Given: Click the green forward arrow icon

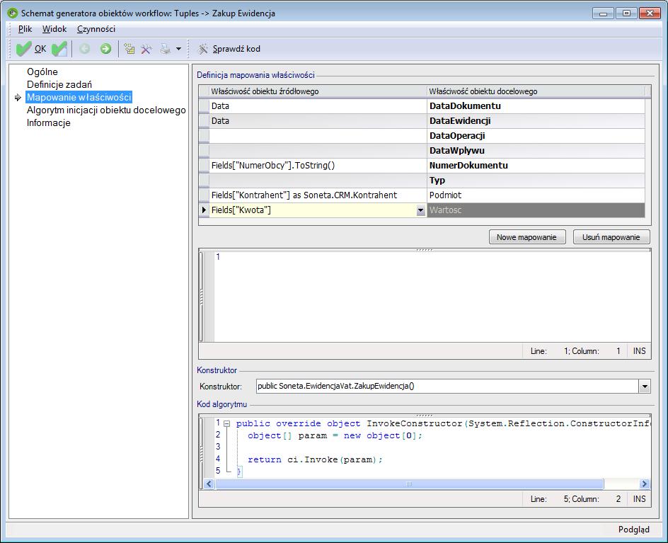Looking at the screenshot, I should [105, 49].
